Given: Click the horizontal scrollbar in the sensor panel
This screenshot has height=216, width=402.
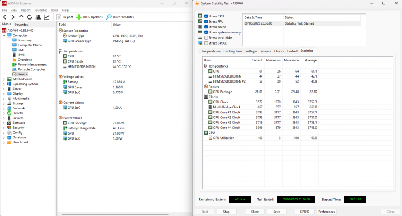Looking at the screenshot, I should 115,214.
